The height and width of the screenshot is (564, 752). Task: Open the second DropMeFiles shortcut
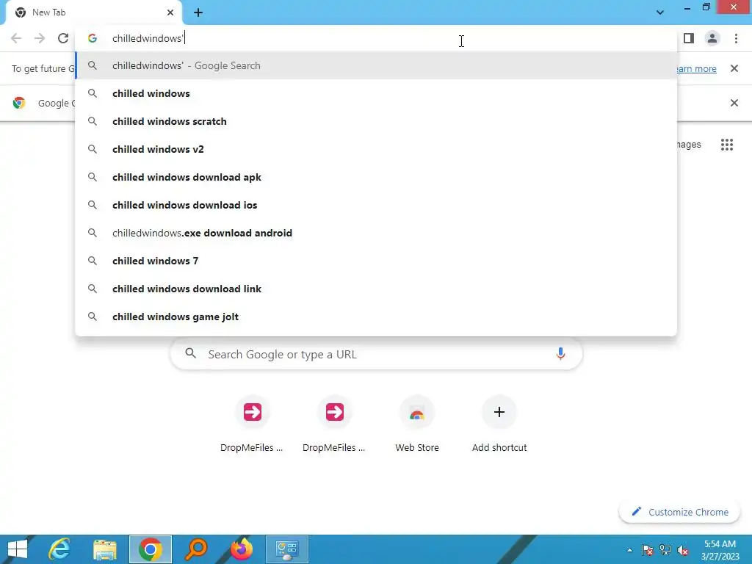point(334,425)
